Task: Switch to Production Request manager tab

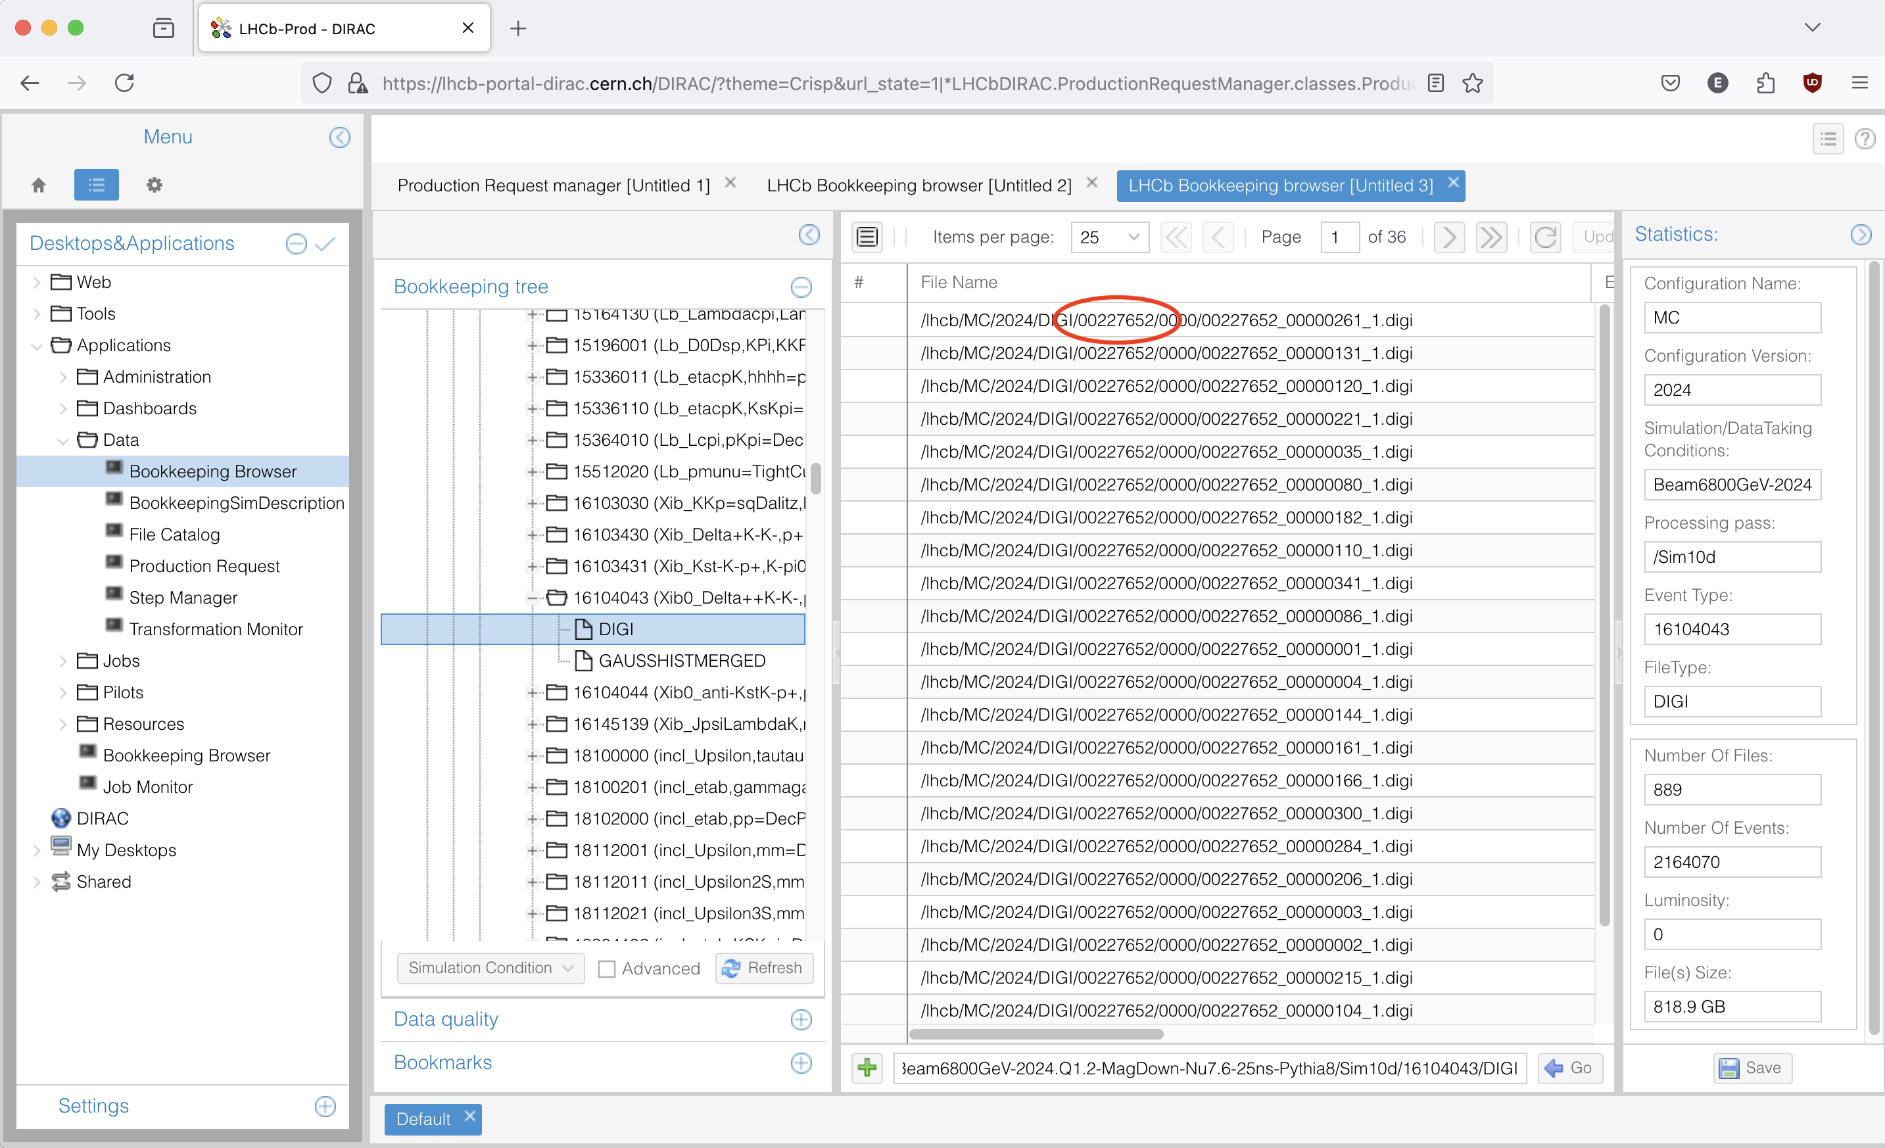Action: pyautogui.click(x=553, y=185)
